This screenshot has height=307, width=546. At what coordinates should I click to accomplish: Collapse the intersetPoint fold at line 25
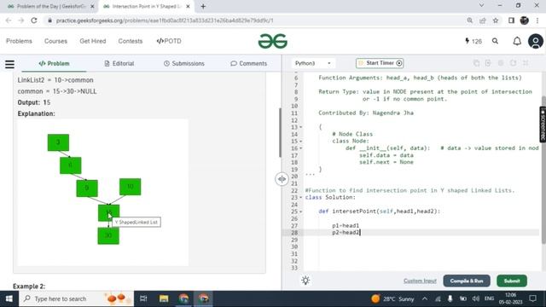301,211
